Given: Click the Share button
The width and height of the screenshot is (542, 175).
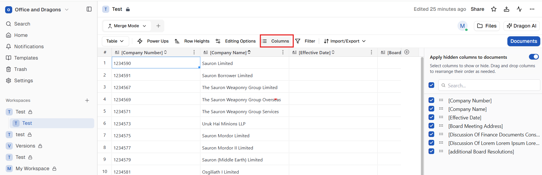Looking at the screenshot, I should coord(477,9).
